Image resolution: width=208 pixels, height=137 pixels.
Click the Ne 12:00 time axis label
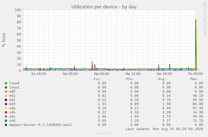133,74
